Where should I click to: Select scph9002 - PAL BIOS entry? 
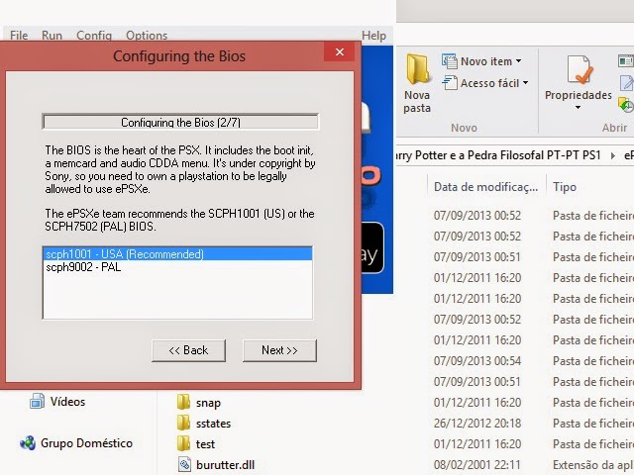(x=177, y=267)
